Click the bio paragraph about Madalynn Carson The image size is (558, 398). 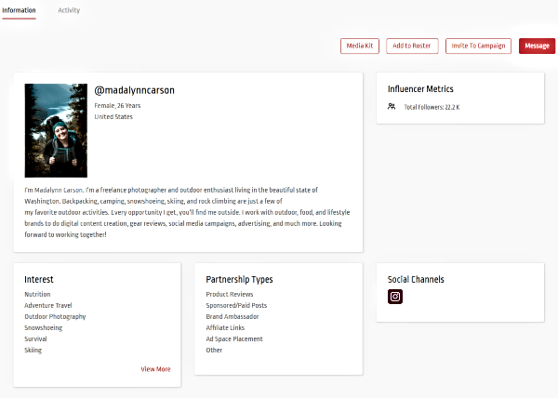point(188,212)
